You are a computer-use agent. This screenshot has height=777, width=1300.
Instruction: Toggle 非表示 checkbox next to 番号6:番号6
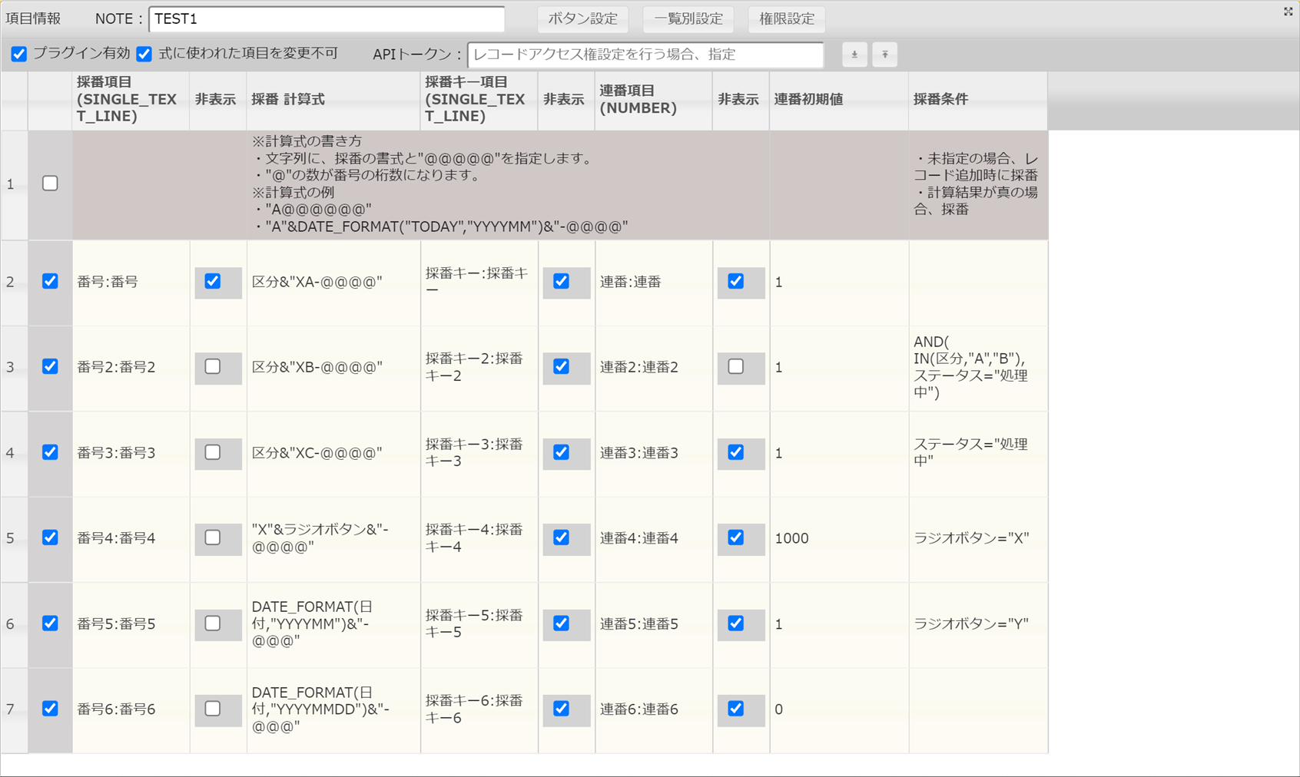[213, 709]
